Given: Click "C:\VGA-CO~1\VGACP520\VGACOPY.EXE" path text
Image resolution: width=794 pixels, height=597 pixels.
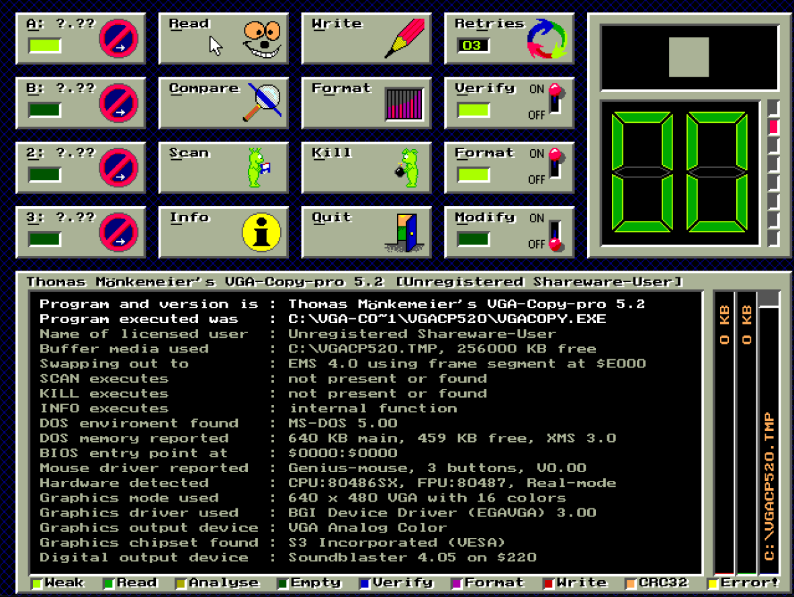Looking at the screenshot, I should 447,319.
